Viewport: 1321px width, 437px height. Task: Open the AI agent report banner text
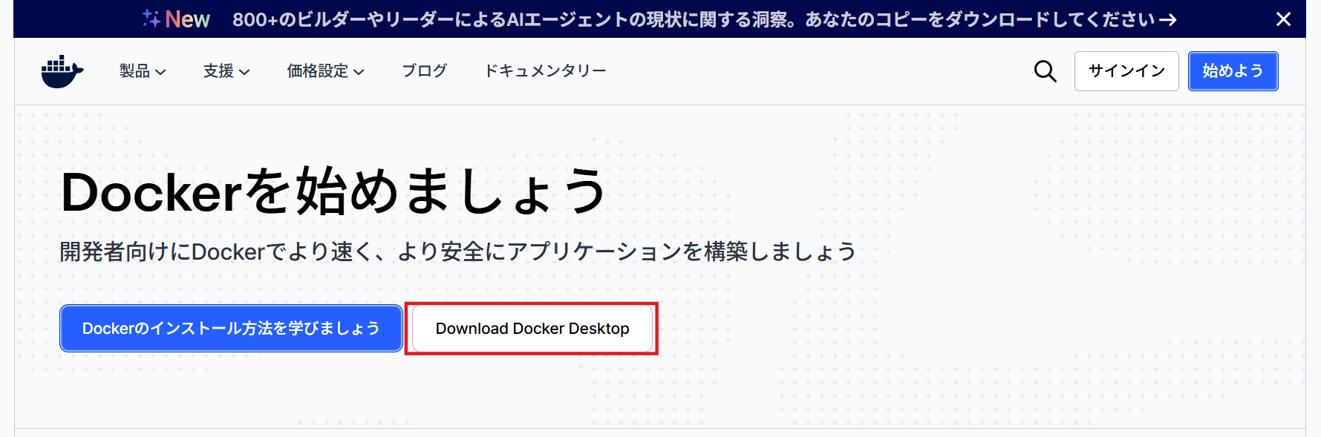(693, 19)
